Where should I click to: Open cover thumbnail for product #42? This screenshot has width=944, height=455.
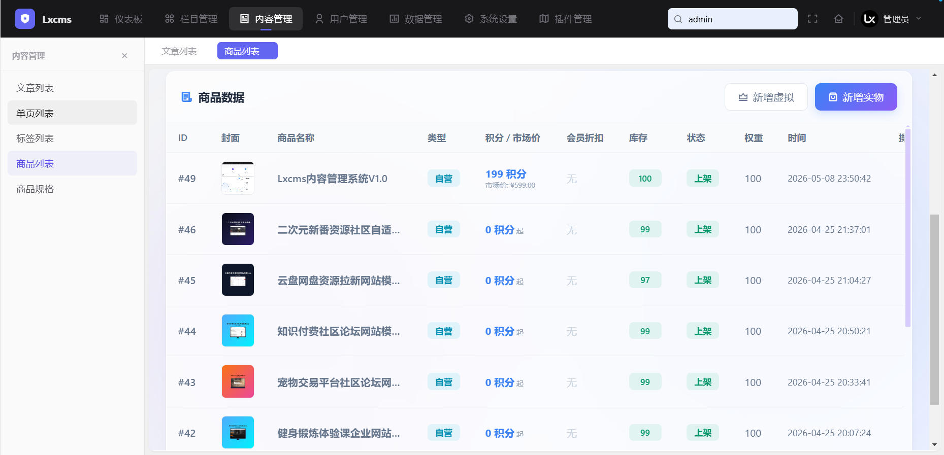238,433
